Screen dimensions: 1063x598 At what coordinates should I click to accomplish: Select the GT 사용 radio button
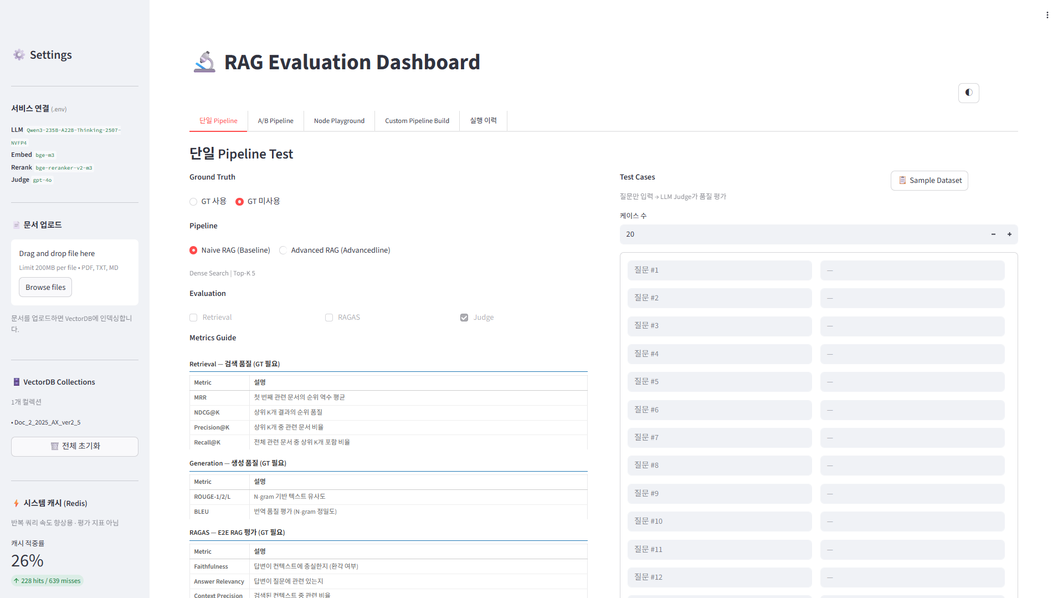pyautogui.click(x=193, y=201)
